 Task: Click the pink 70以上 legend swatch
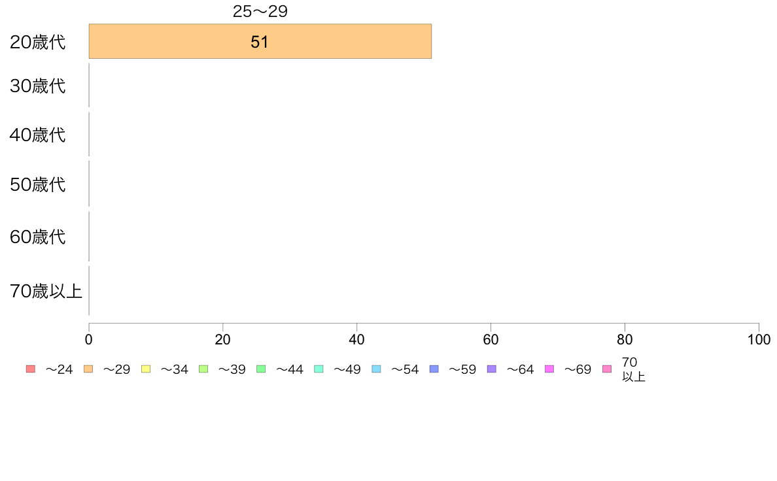pos(607,369)
